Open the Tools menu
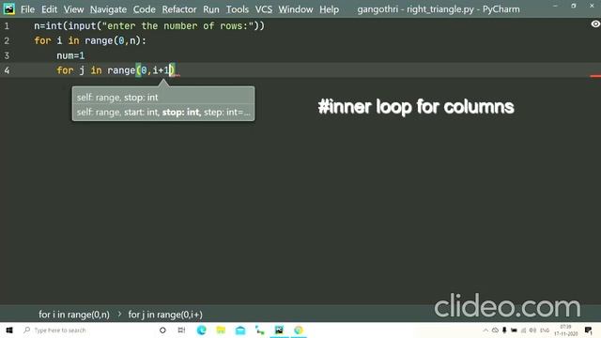Image resolution: width=601 pixels, height=338 pixels. pyautogui.click(x=237, y=9)
